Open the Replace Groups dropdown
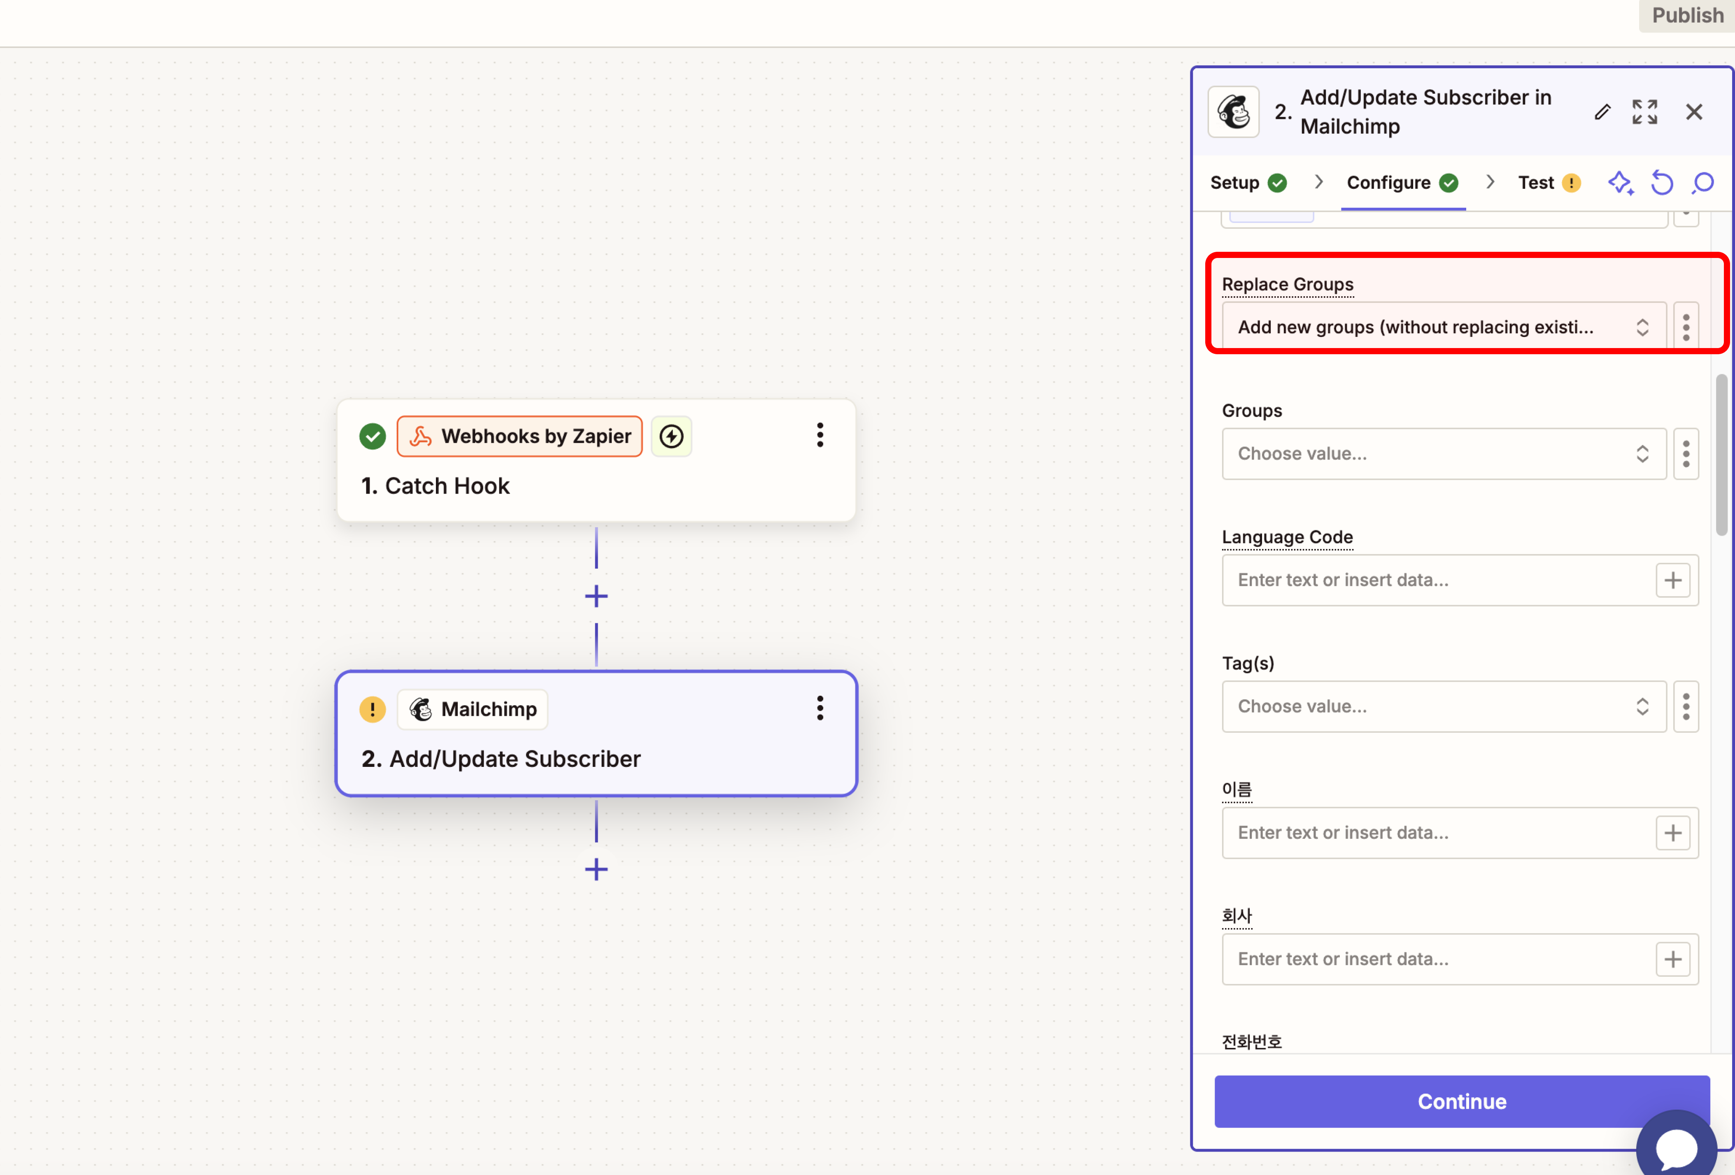1735x1175 pixels. click(1444, 327)
